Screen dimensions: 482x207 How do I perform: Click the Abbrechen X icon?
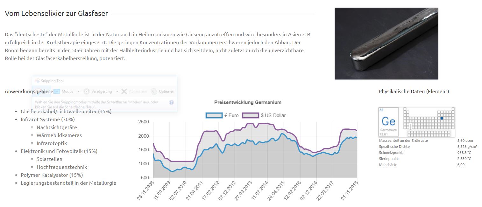coord(124,92)
